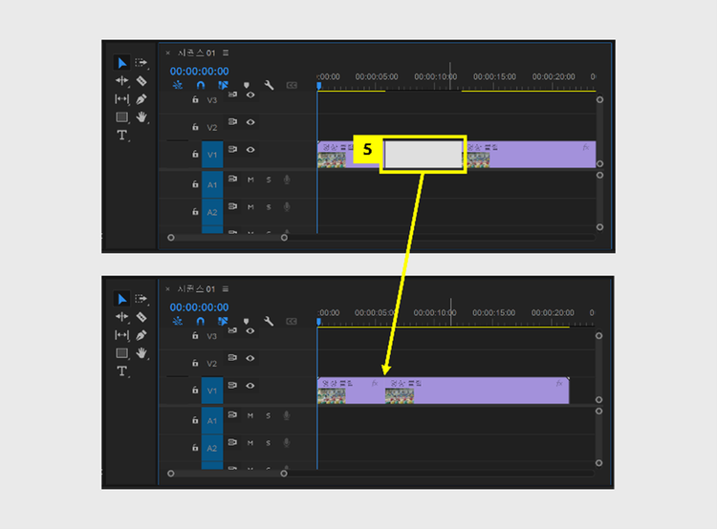717x529 pixels.
Task: Click V1 track target in upper timeline
Action: point(212,155)
